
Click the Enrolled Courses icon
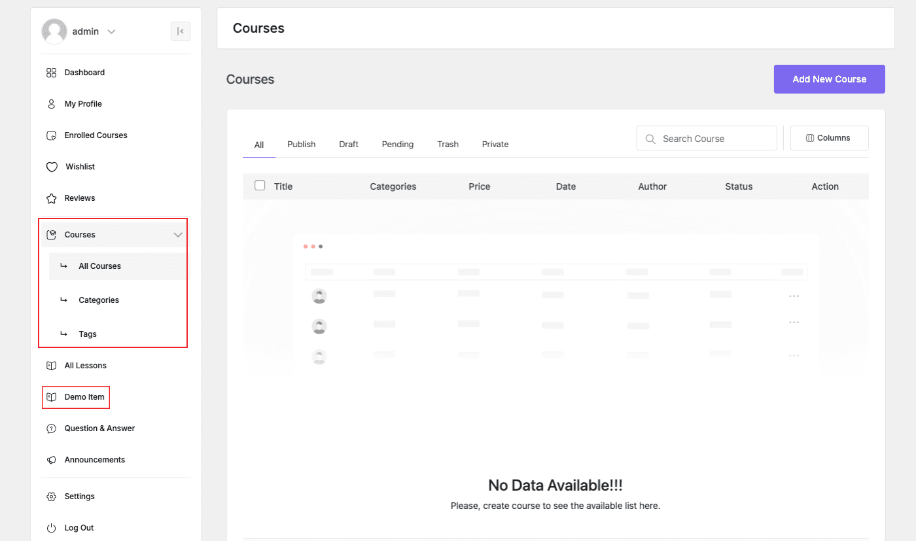pos(52,135)
